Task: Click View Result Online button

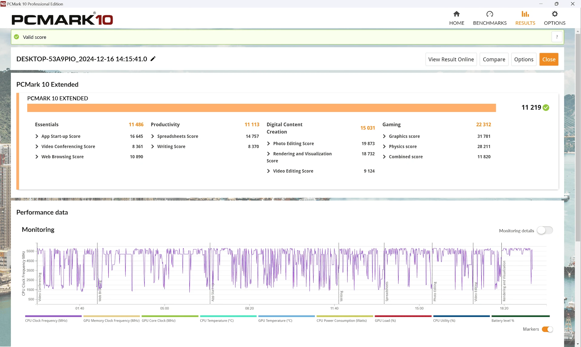Action: click(x=451, y=59)
